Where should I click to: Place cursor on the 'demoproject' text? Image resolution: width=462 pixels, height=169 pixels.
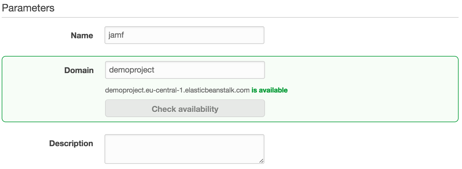(132, 70)
